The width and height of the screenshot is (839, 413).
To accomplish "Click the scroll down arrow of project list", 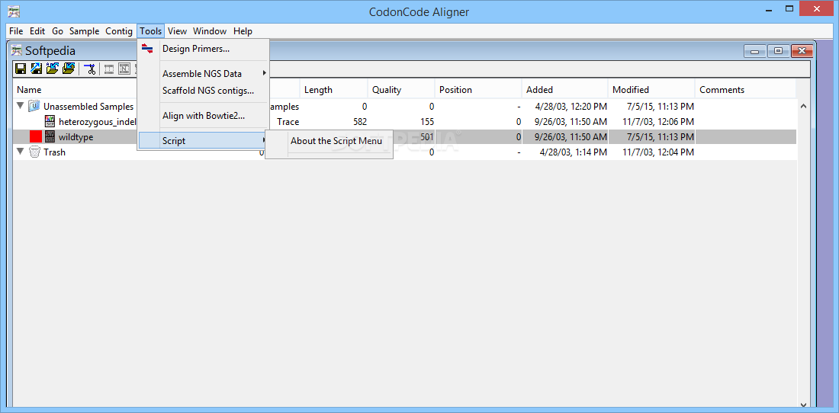I will pos(803,405).
